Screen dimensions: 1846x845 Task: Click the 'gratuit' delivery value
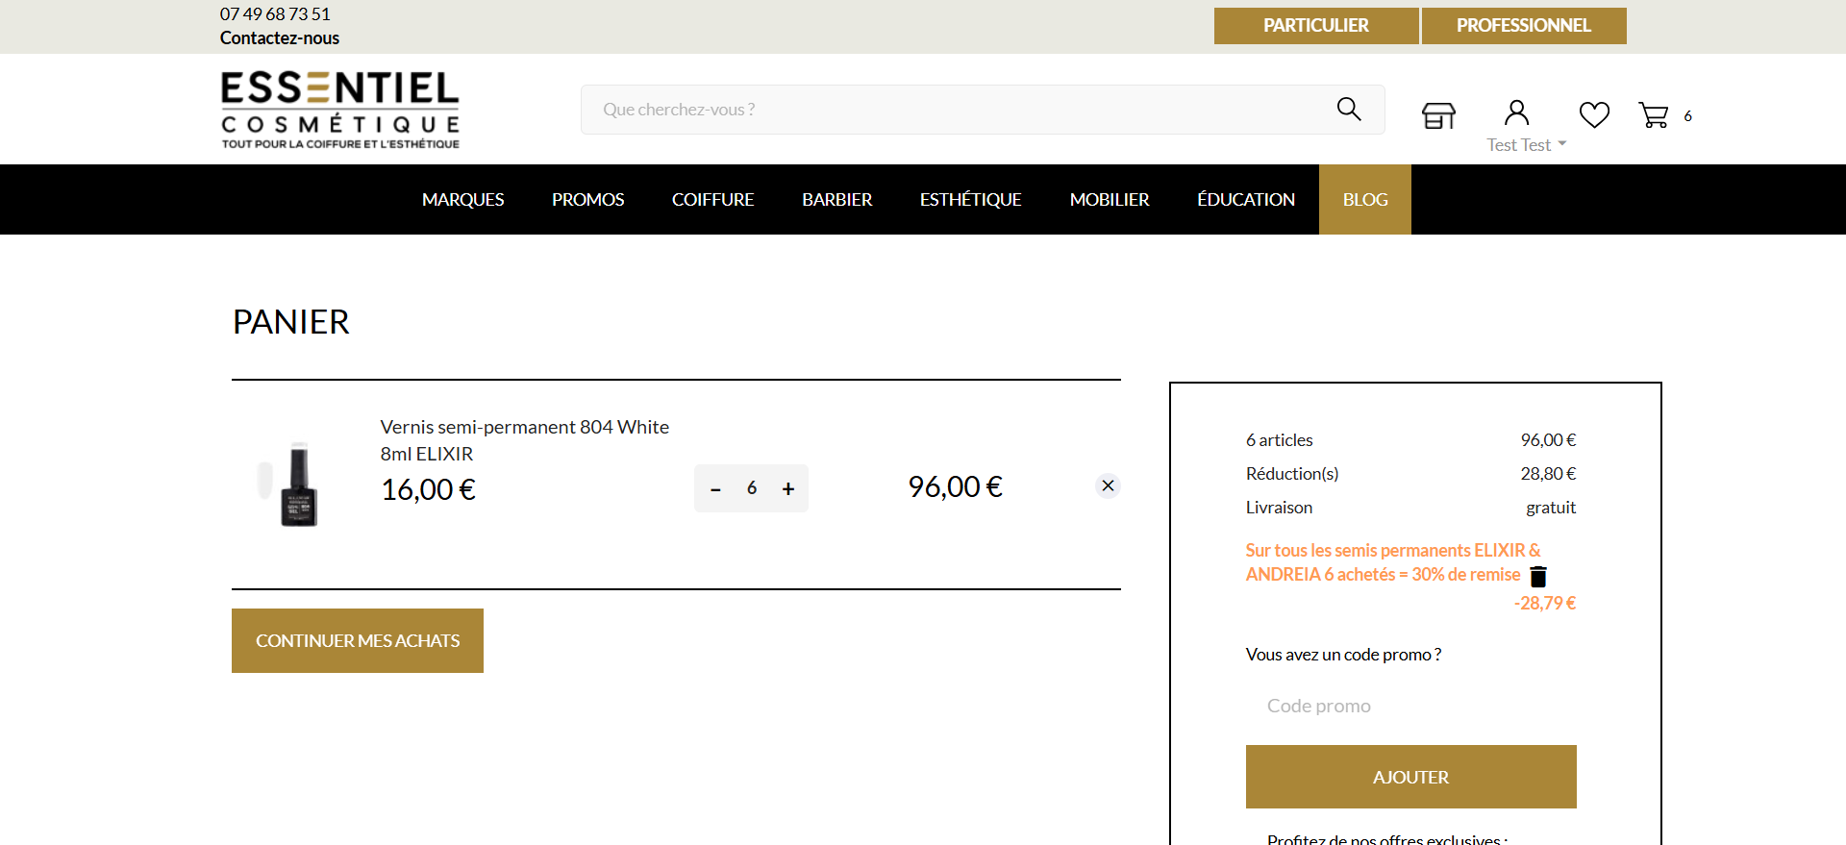pos(1551,508)
